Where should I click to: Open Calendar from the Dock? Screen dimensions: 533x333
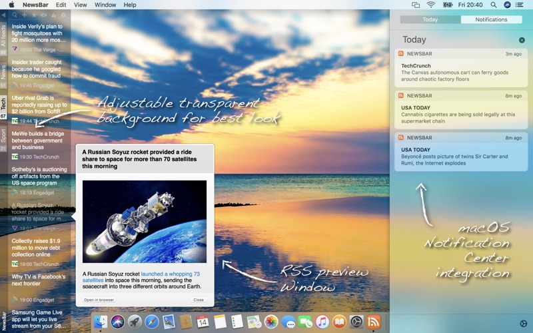point(203,322)
